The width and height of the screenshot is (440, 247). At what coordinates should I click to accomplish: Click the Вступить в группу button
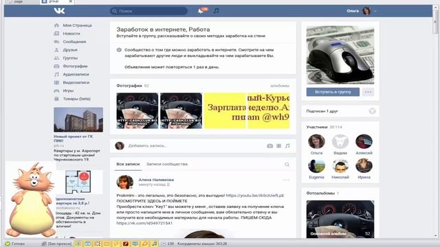click(333, 92)
